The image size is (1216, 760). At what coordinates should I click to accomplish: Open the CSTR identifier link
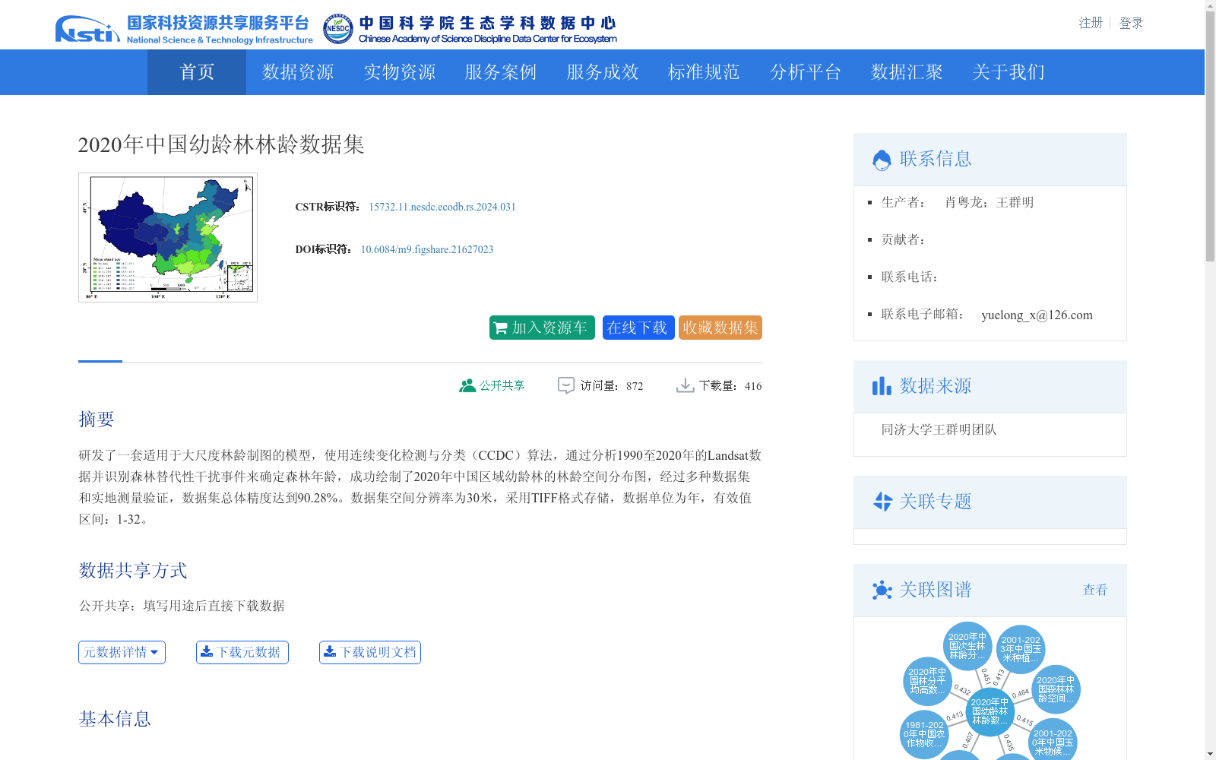point(442,207)
